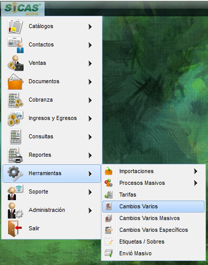Screen dimensions: 208x265
Task: Click the Documentos orange folder icon
Action: [x=15, y=82]
